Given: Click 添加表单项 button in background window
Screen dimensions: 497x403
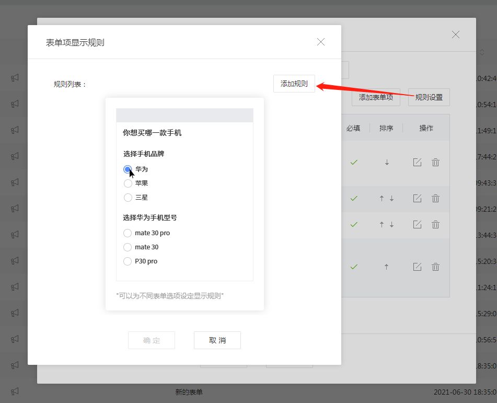Looking at the screenshot, I should coord(376,97).
